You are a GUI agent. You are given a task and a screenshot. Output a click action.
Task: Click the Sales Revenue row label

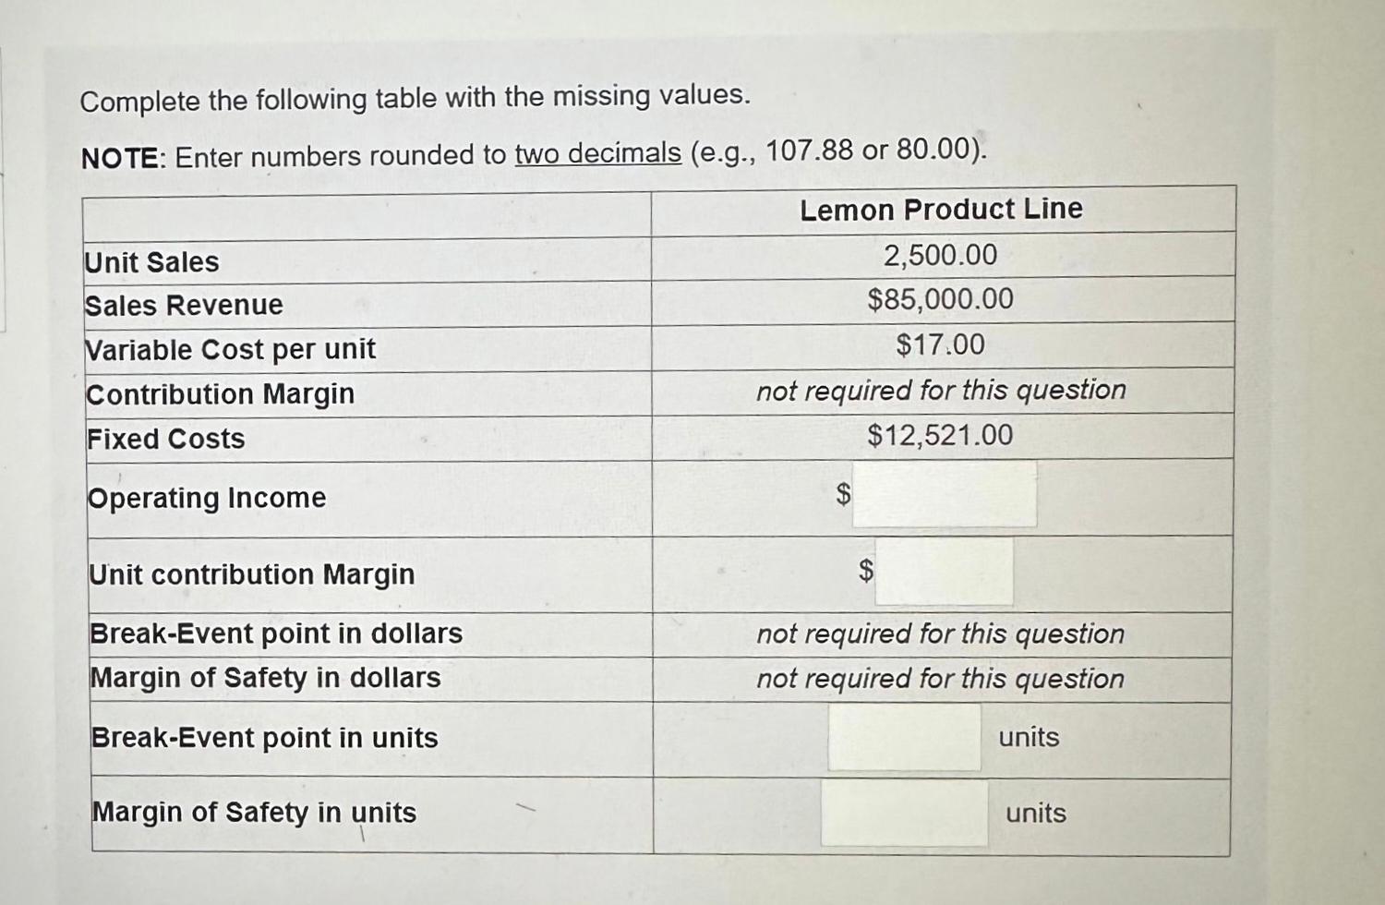[184, 305]
